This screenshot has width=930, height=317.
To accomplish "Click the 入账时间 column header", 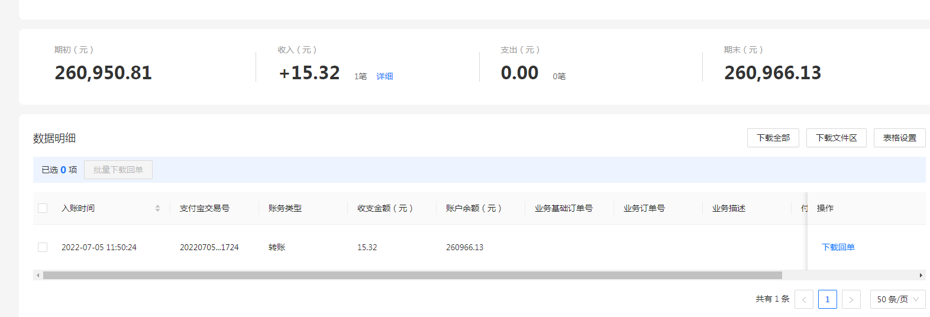I will (x=78, y=208).
